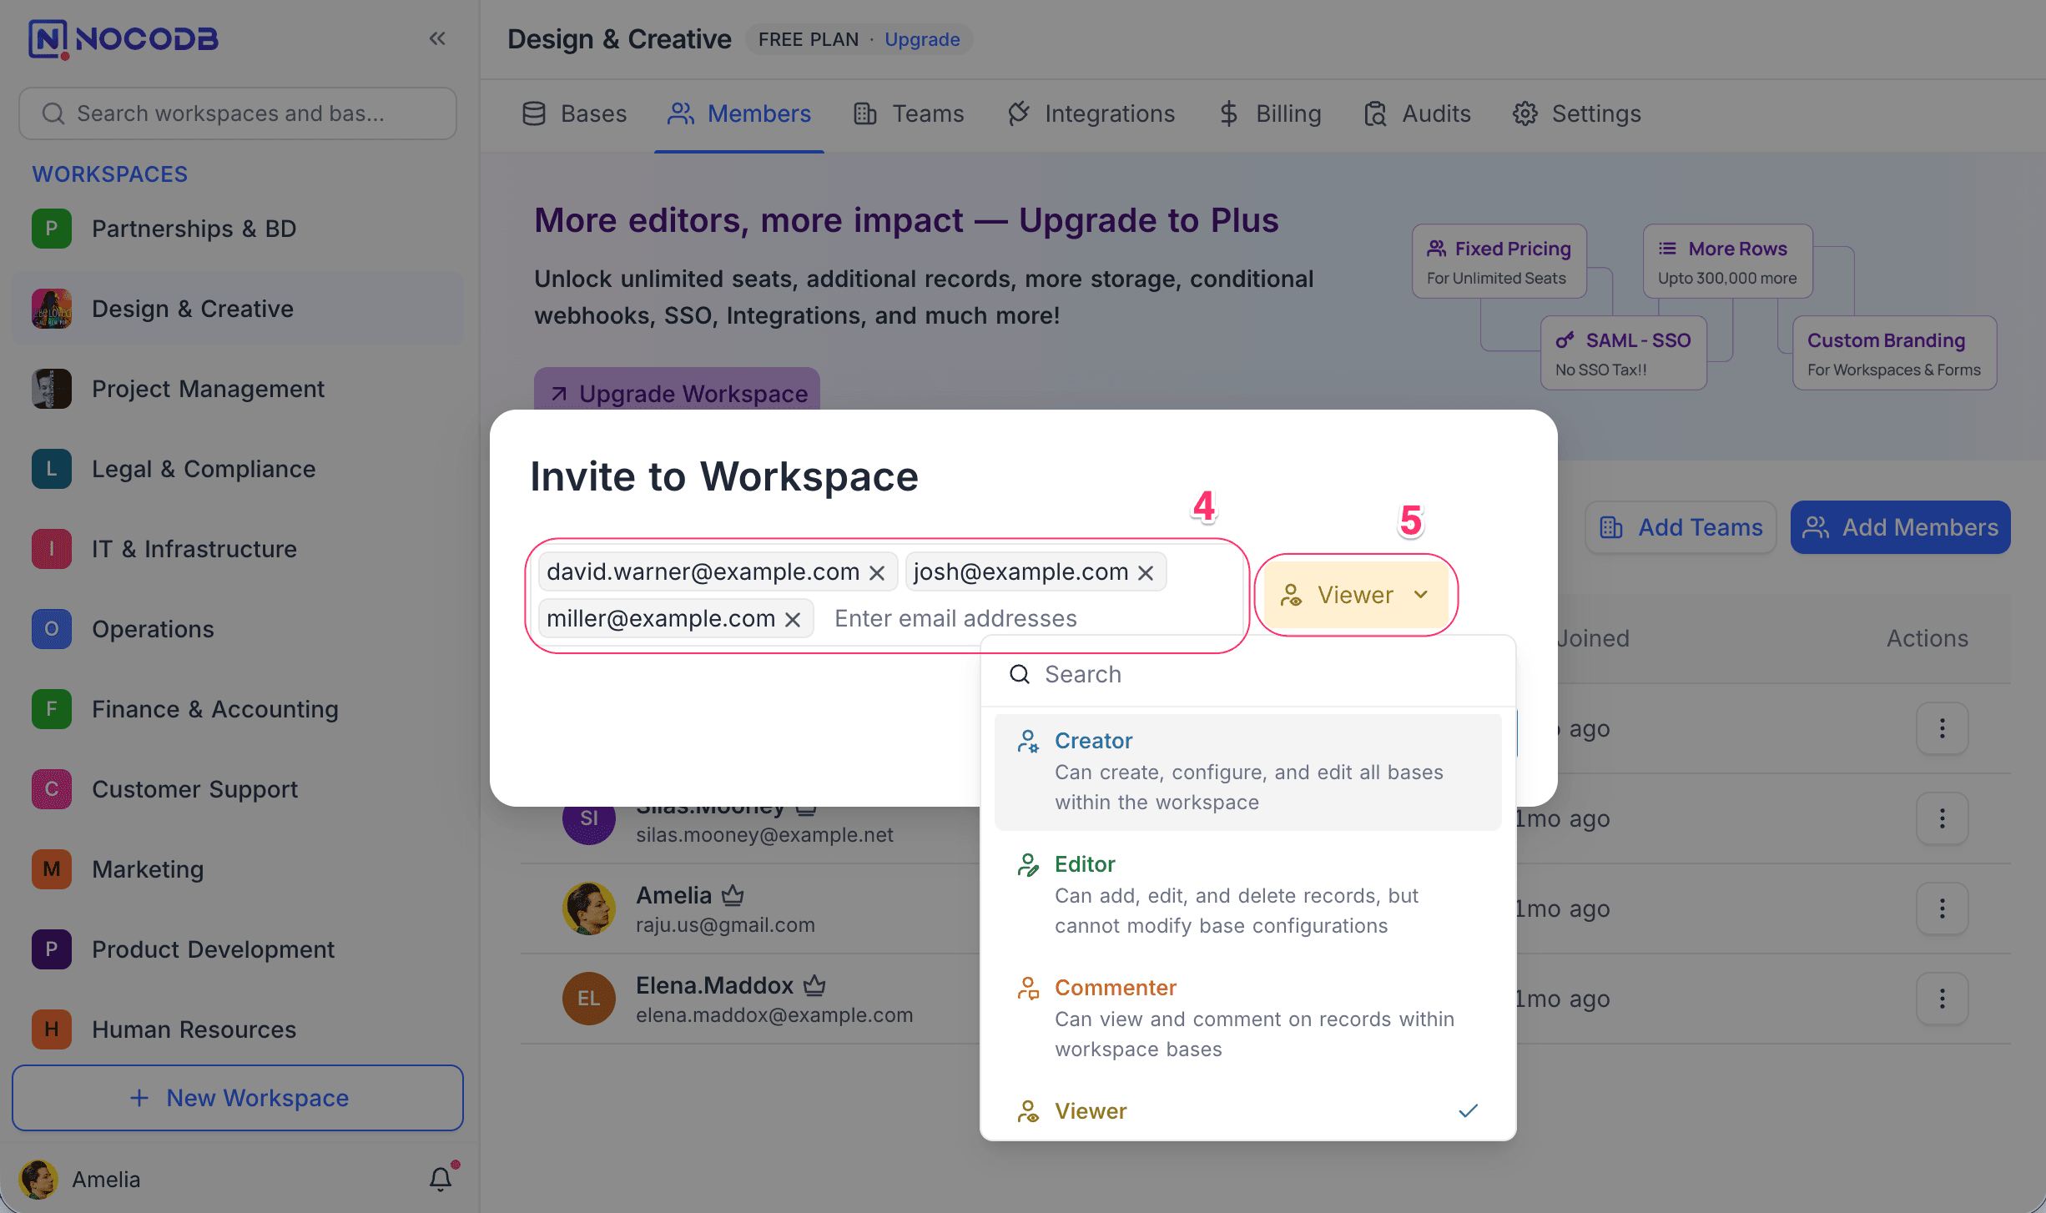
Task: Remove the miller@example.com email tag
Action: click(x=793, y=619)
